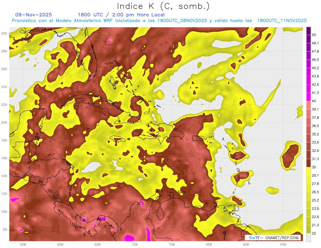Click the 'Pronostico con el Modelo Atmosferico WRF' line

(x=159, y=21)
